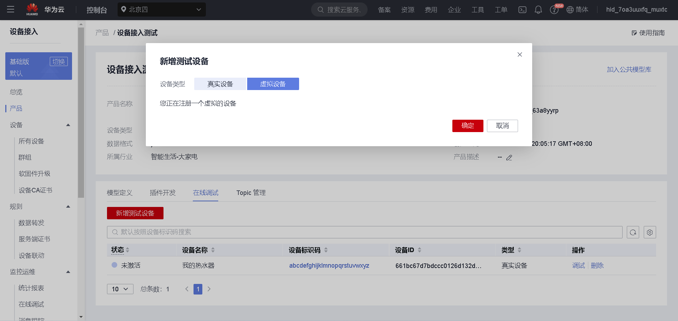
Task: Open page size dropdown showing 10
Action: tap(120, 289)
